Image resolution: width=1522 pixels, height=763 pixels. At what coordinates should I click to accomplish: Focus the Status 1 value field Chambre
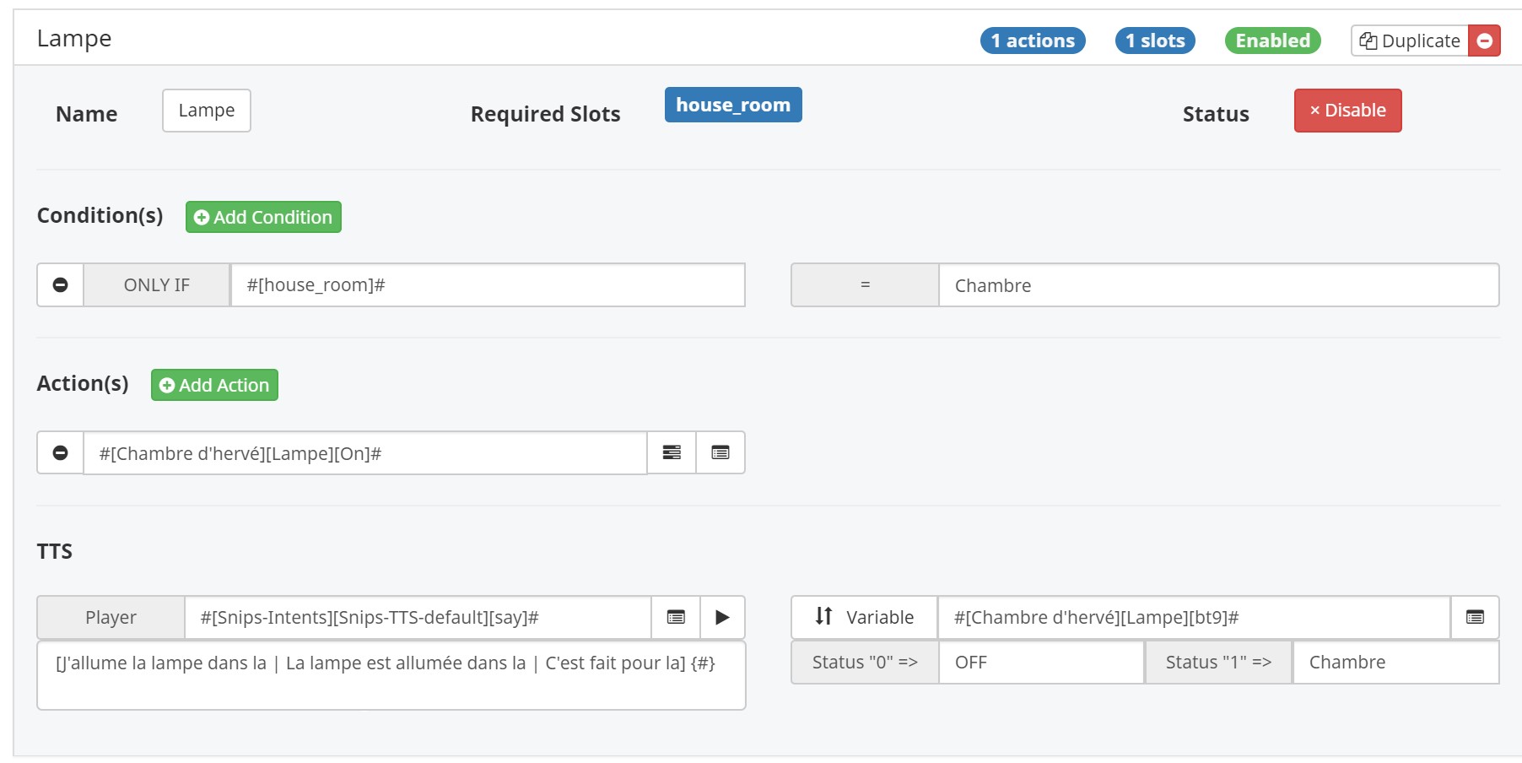[1396, 663]
